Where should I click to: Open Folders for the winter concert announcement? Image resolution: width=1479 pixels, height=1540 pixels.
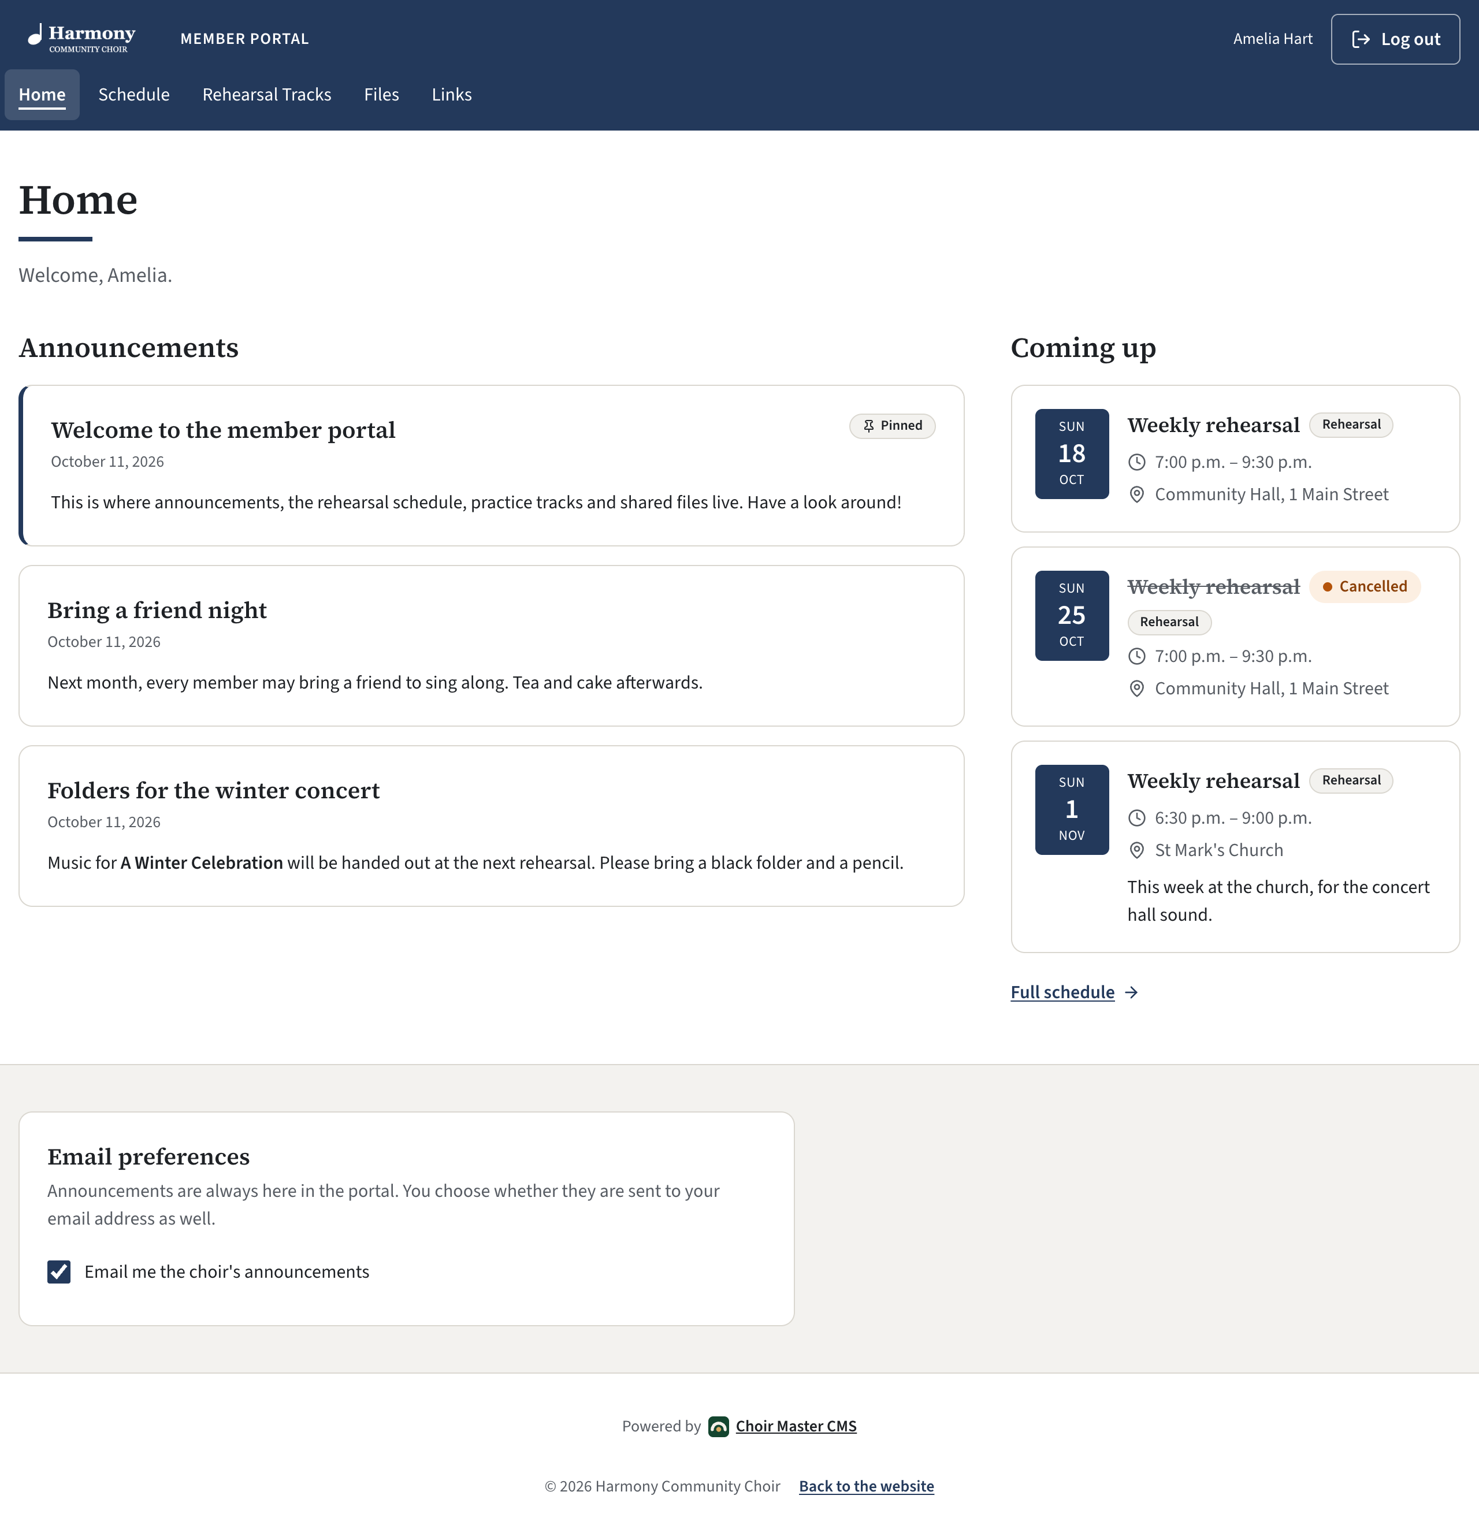coord(214,790)
